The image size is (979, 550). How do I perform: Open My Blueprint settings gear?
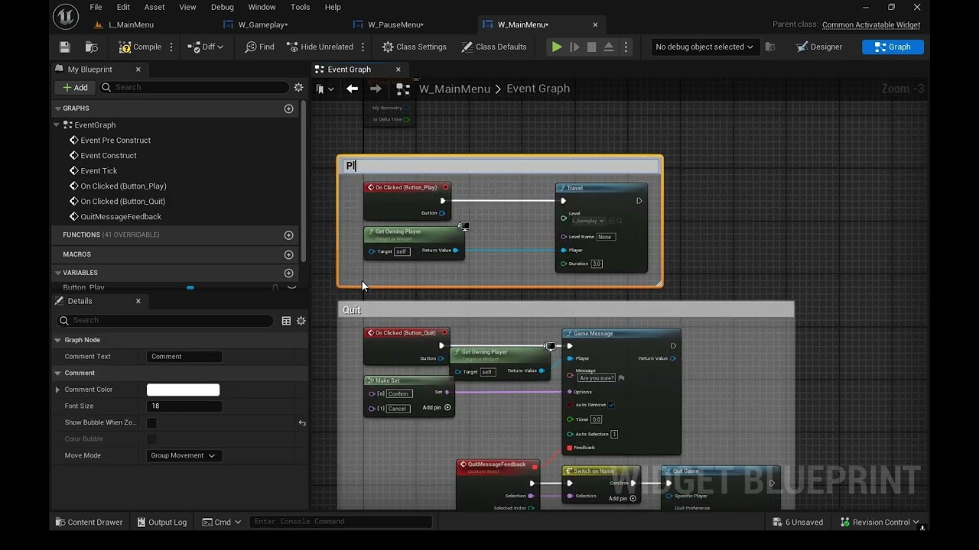(299, 87)
